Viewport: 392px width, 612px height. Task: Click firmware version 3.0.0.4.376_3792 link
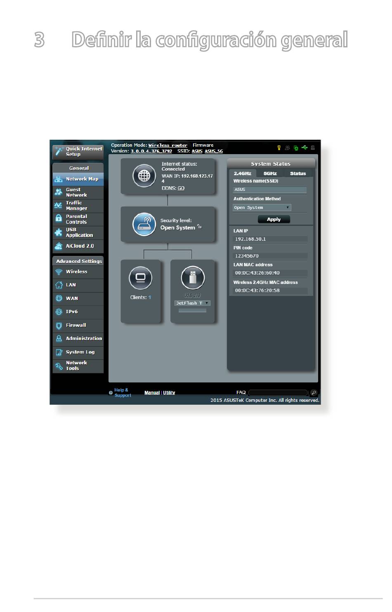[151, 151]
